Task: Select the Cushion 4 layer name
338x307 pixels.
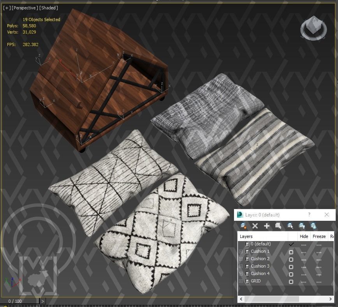Action: (260, 273)
